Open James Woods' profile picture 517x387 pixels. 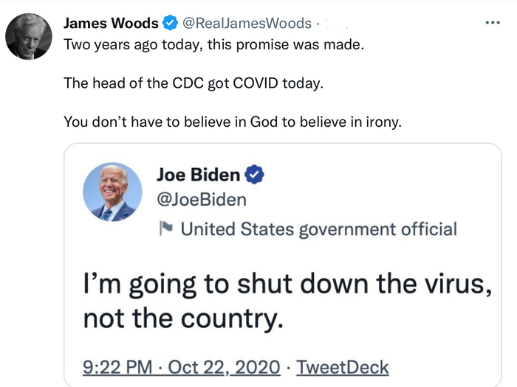coord(29,36)
